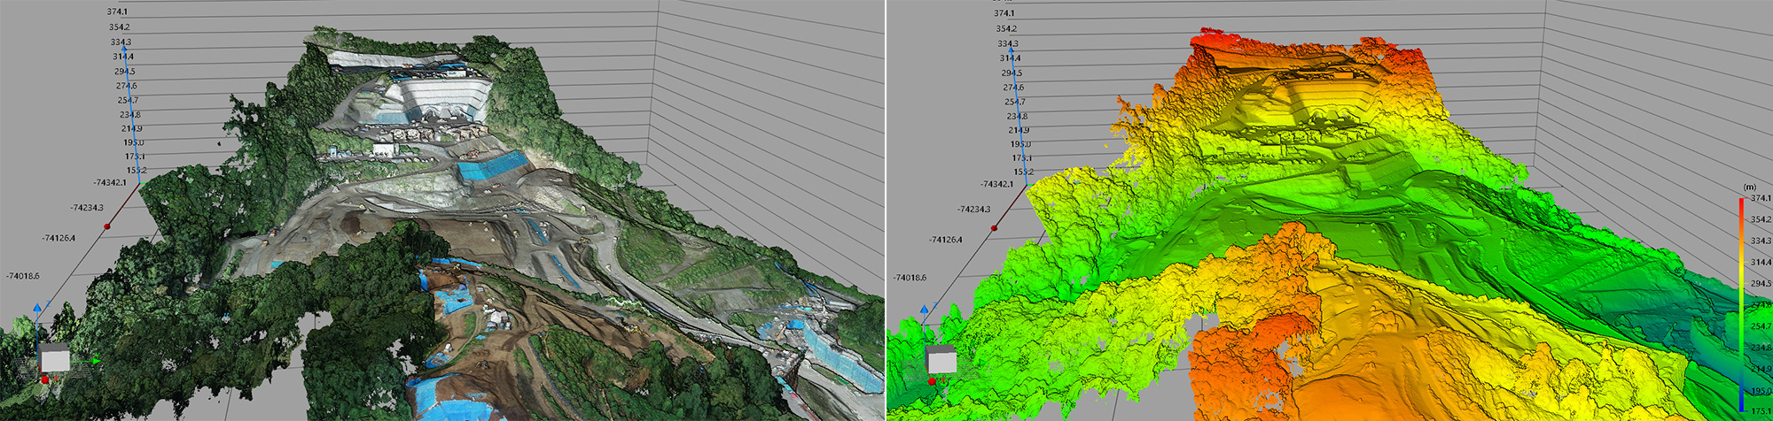Click the 254.7 height label in left view
1773x421 pixels.
[128, 100]
